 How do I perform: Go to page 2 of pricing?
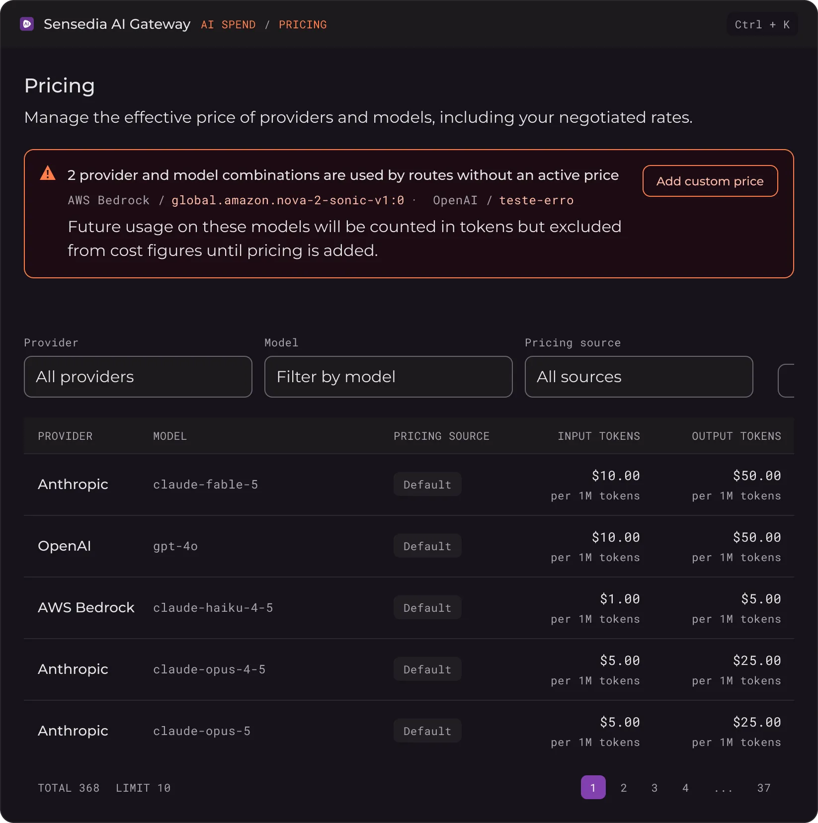624,787
